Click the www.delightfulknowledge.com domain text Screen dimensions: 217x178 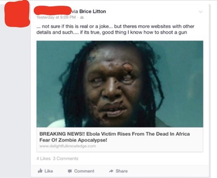click(x=68, y=146)
